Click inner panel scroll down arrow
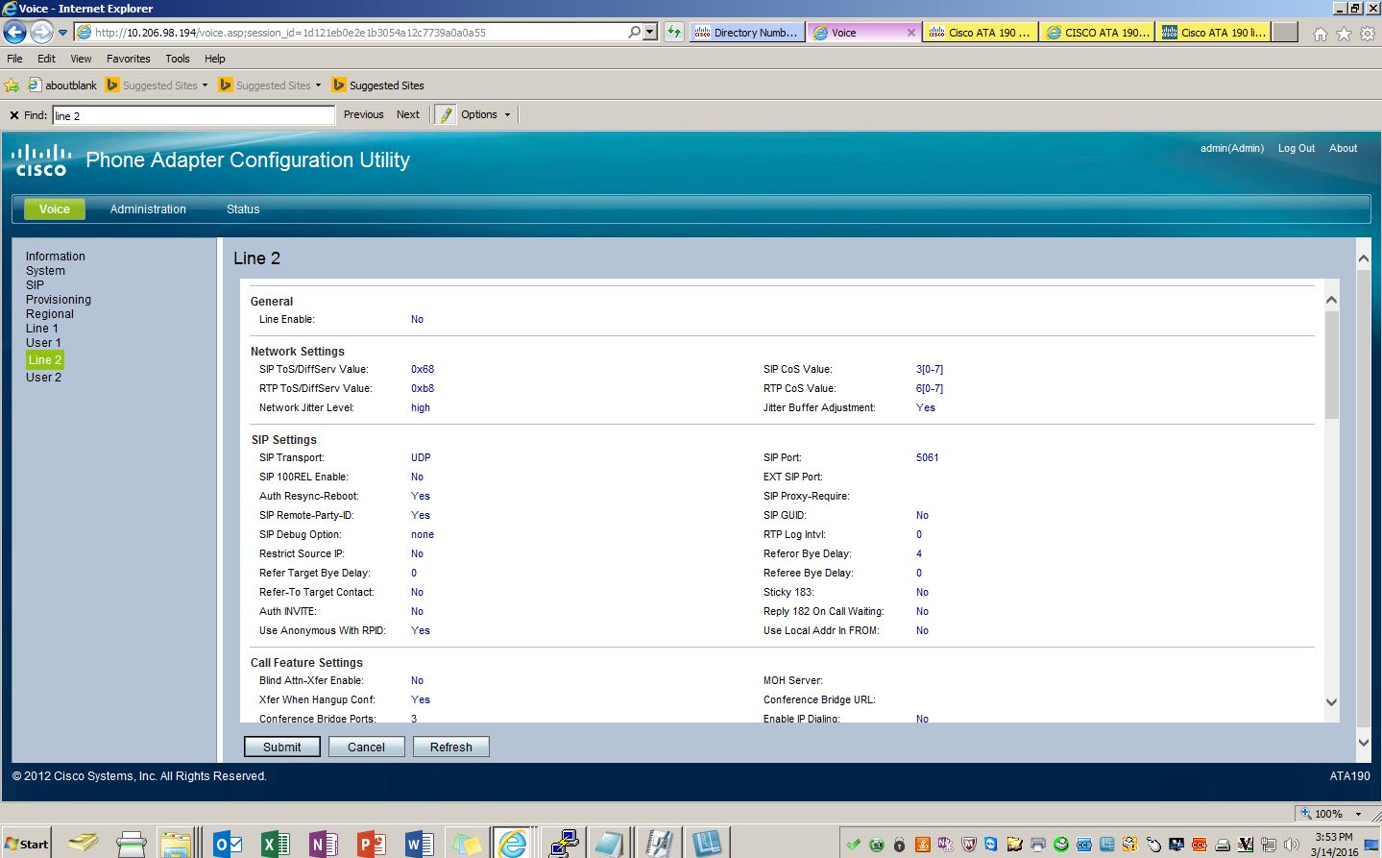Screen dimensions: 1382x858 pyautogui.click(x=1331, y=702)
